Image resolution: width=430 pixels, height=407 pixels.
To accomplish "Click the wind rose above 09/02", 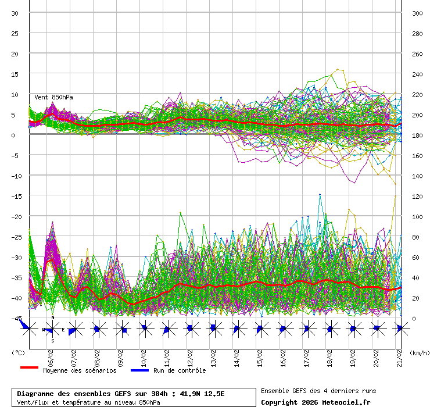I will coord(121,330).
